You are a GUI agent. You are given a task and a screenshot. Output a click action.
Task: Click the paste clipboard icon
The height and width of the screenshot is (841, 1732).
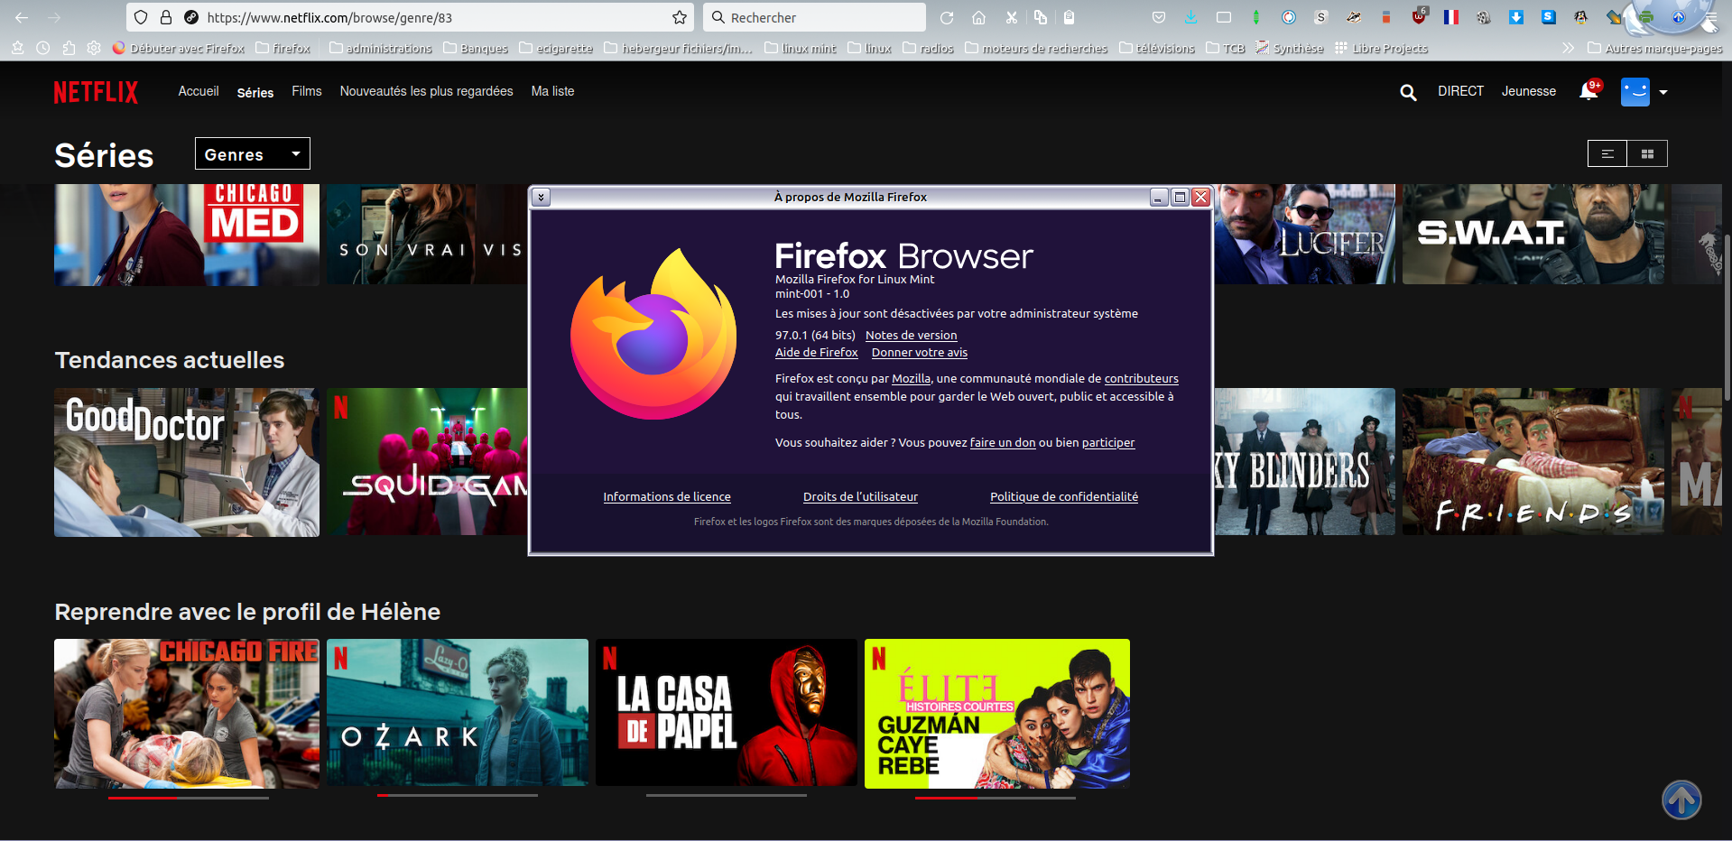point(1070,17)
